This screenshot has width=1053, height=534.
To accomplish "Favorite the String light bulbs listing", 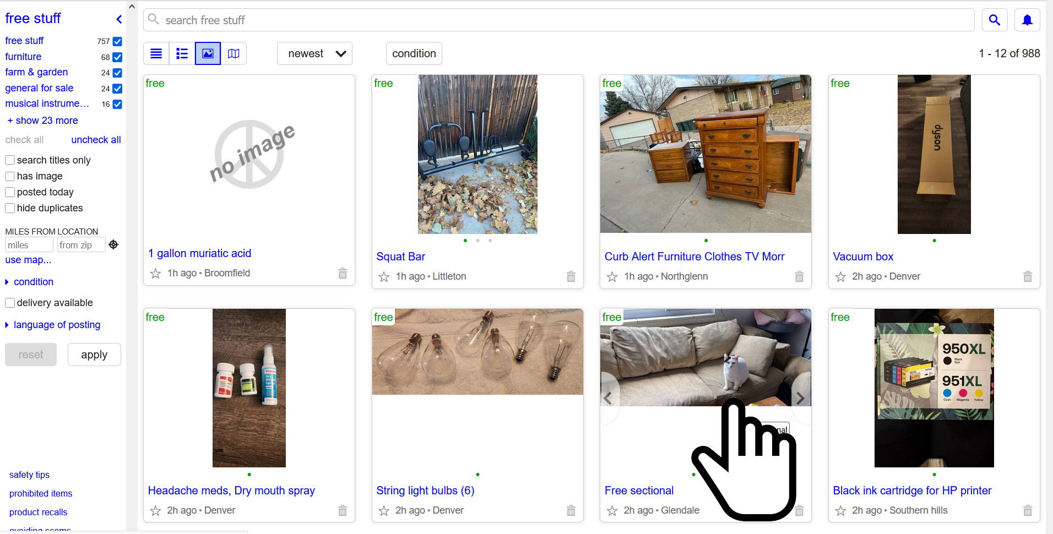I will click(x=384, y=511).
